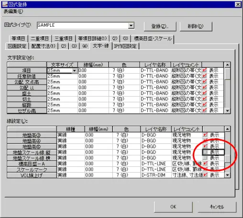
Task: Switch to the 帯項目 tab
Action: 18,39
